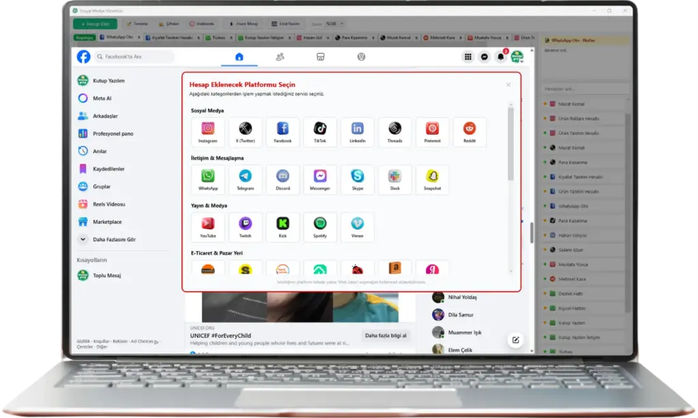Switch to Facebook Friends tab
Viewport: 698px width, 418px height.
(280, 57)
